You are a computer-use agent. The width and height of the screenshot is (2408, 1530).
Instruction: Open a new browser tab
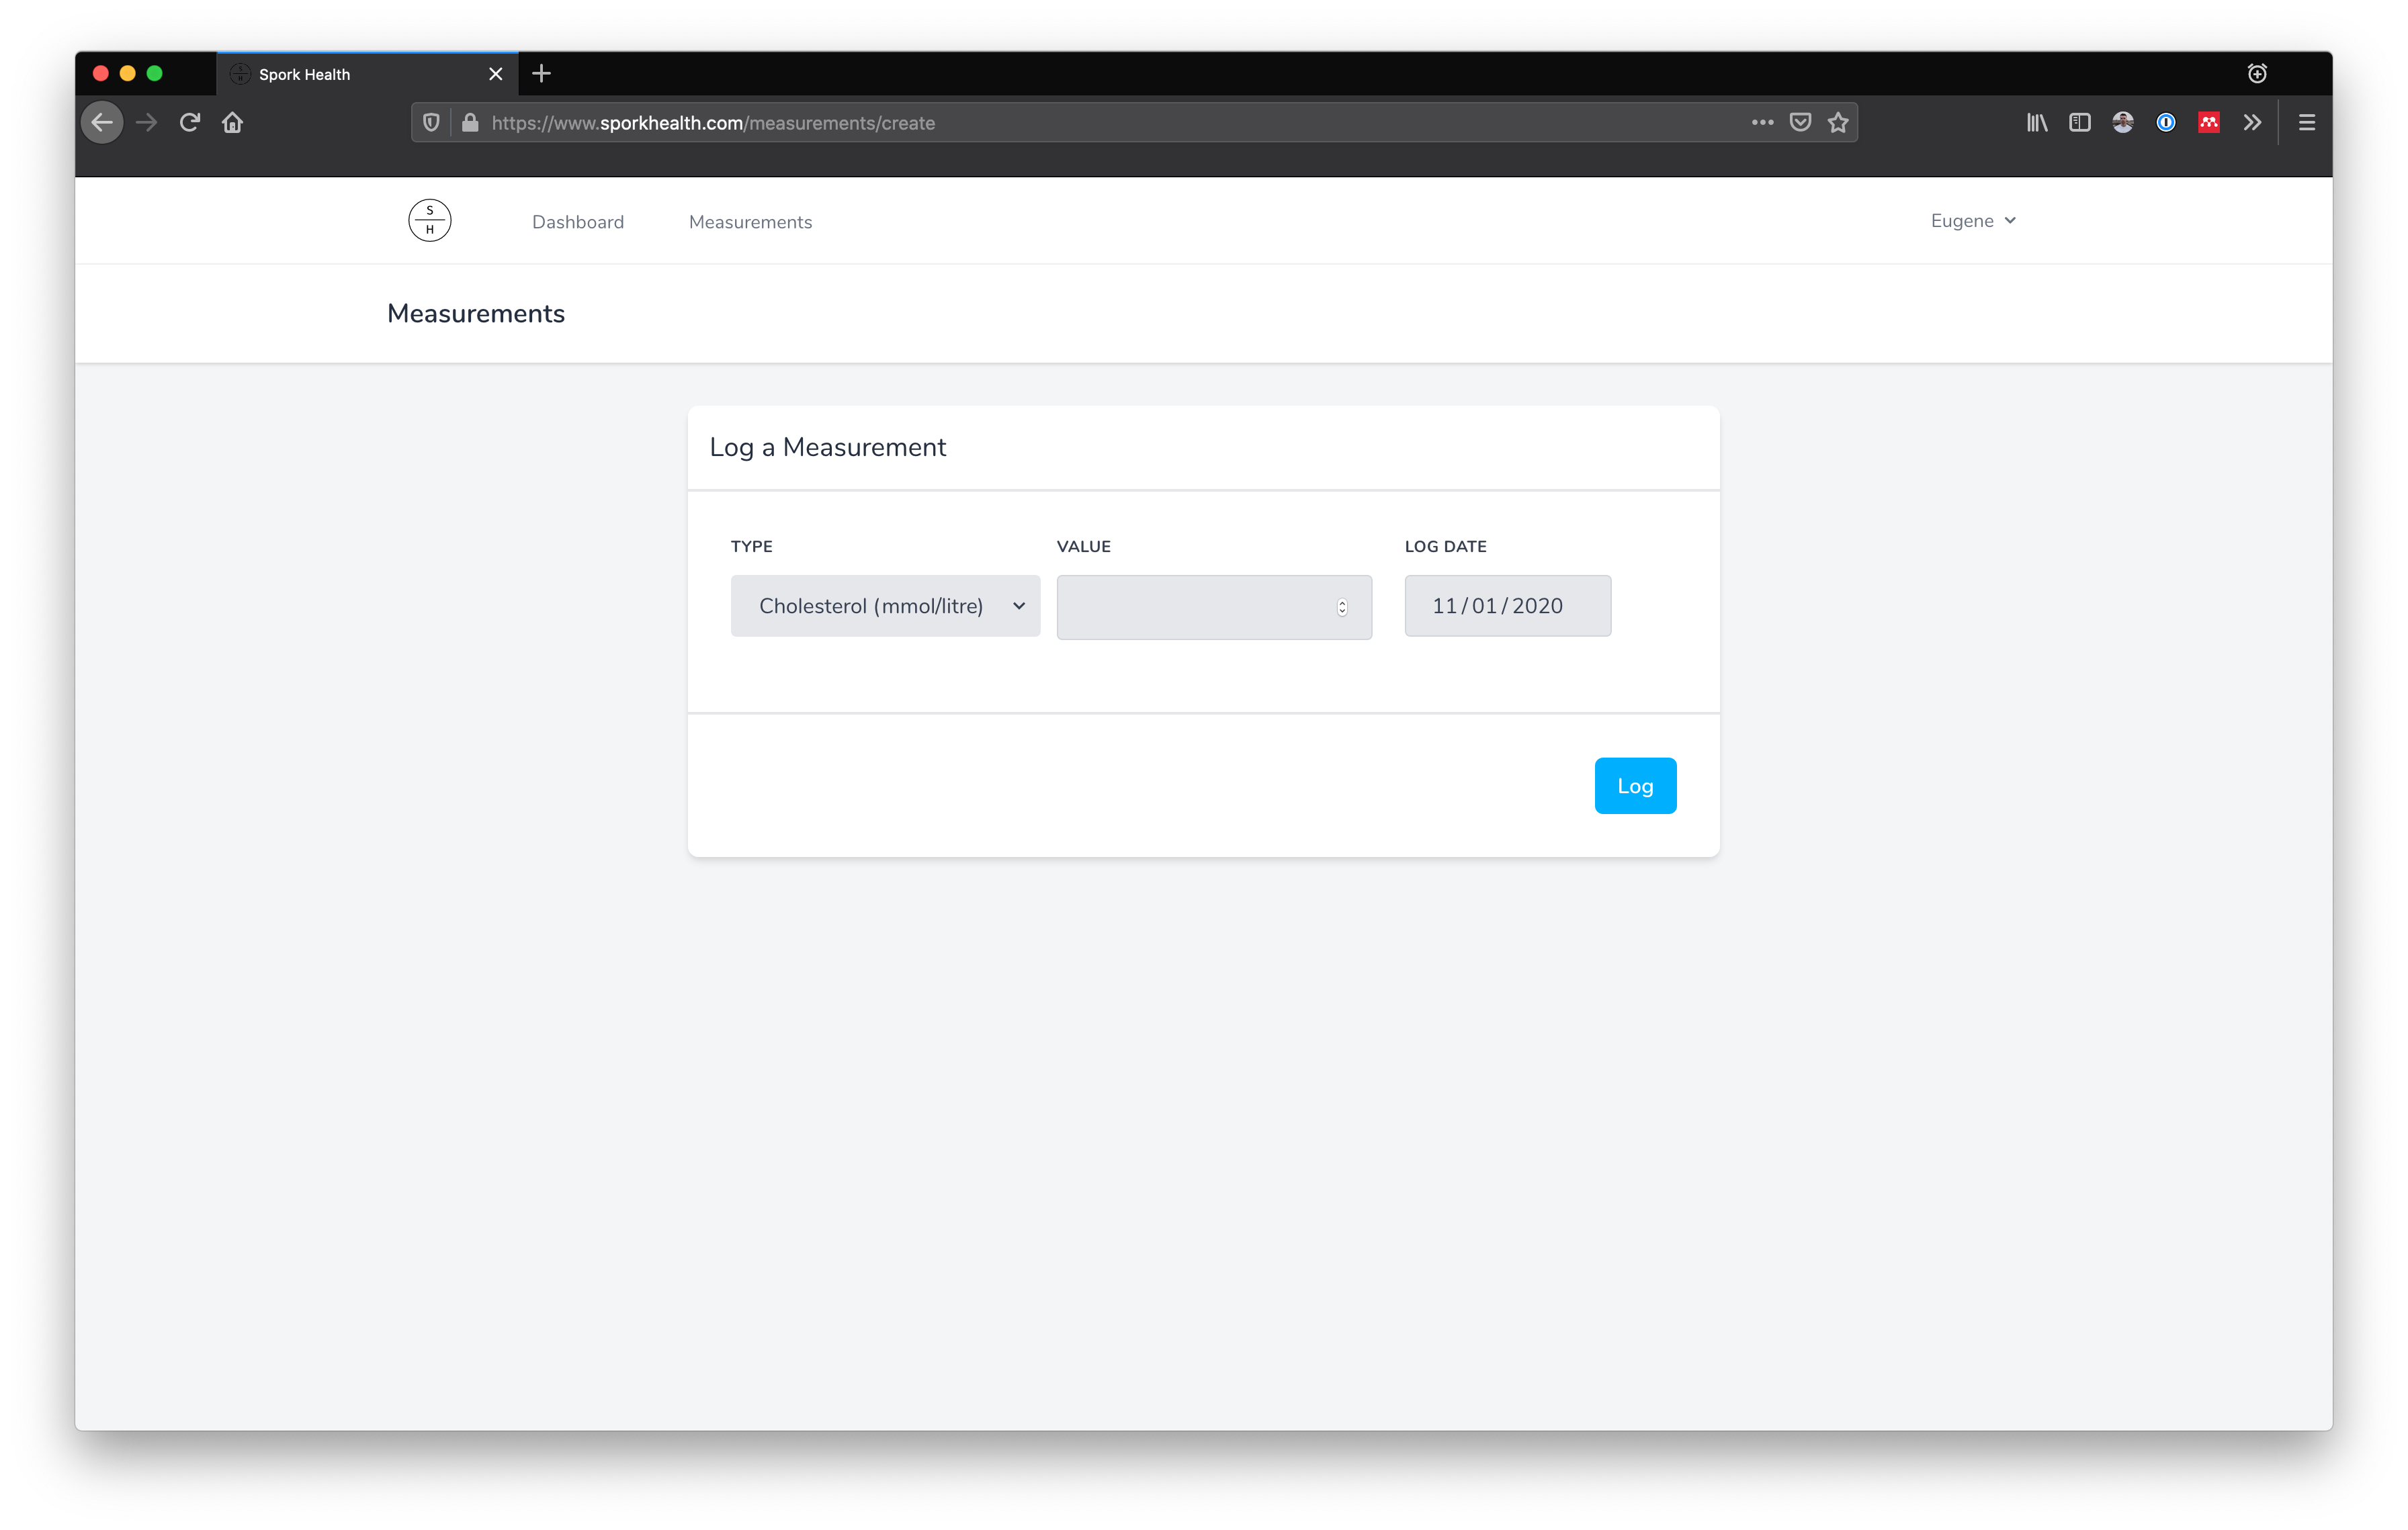click(542, 73)
